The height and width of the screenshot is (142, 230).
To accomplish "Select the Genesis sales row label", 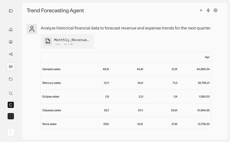I will [51, 69].
